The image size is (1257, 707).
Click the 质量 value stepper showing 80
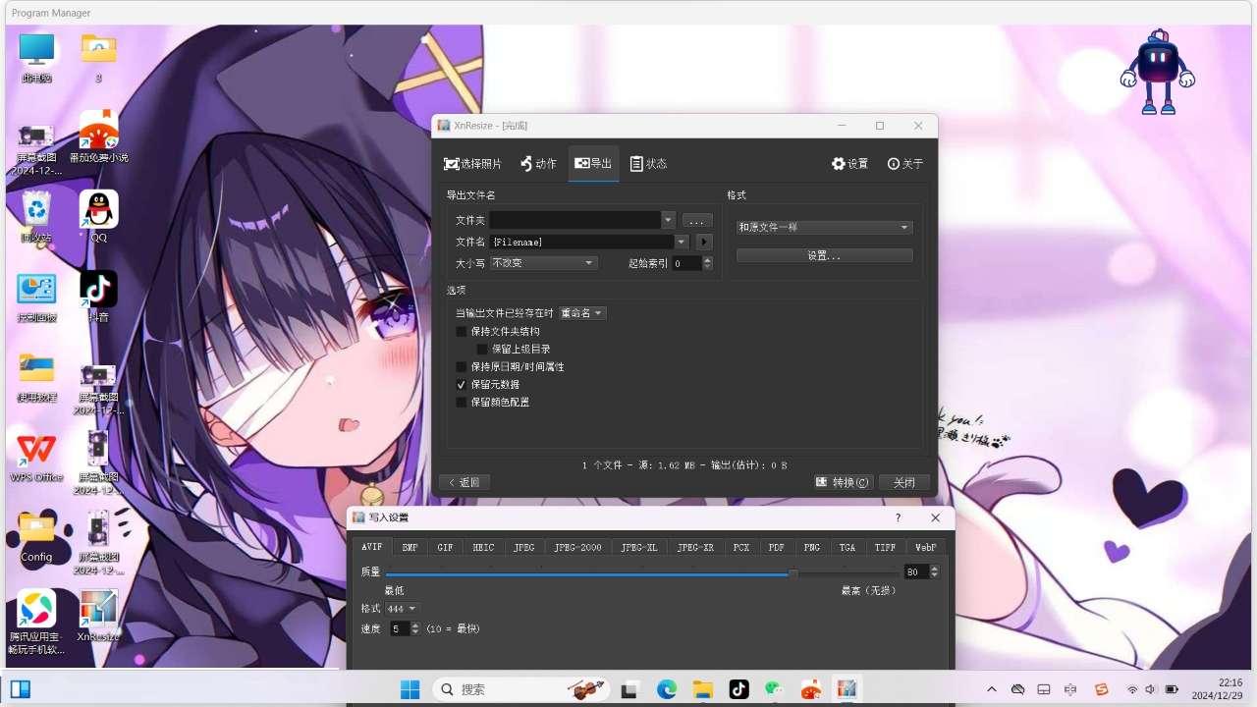tap(922, 571)
